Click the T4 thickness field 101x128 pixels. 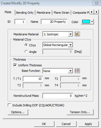(x=70, y=85)
